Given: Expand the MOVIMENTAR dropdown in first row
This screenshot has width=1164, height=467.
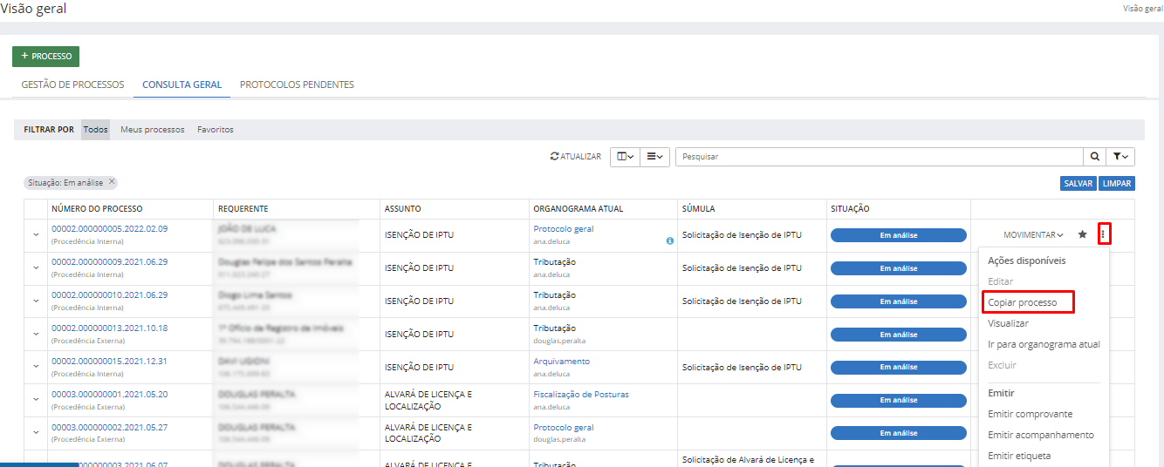Looking at the screenshot, I should (1033, 235).
